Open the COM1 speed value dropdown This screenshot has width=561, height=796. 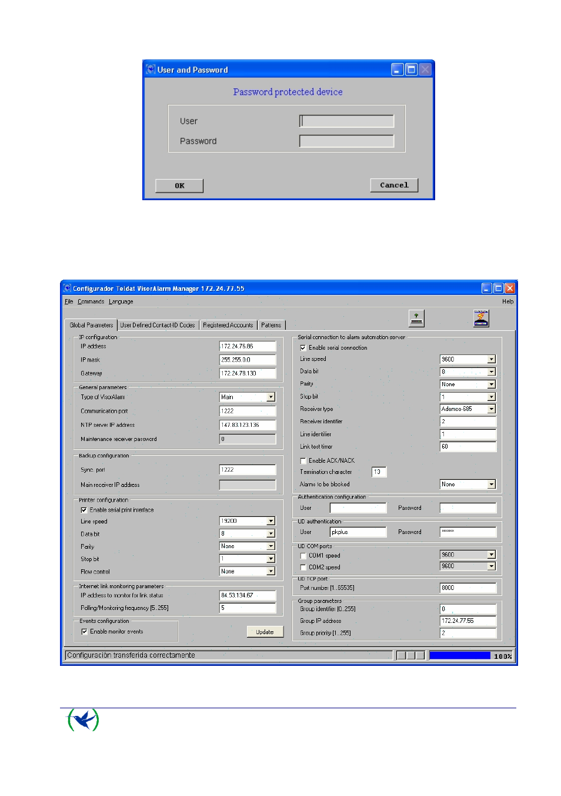click(x=492, y=555)
